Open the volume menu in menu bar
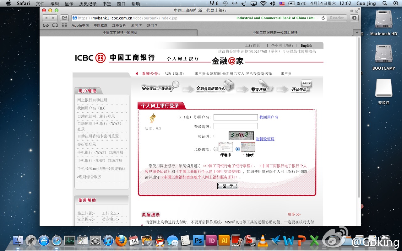 [x=272, y=3]
